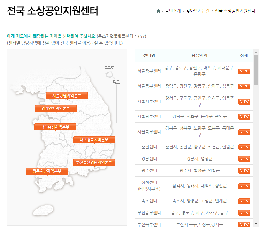The image size is (267, 238).
Task: View details for 원주센터
Action: (244, 171)
